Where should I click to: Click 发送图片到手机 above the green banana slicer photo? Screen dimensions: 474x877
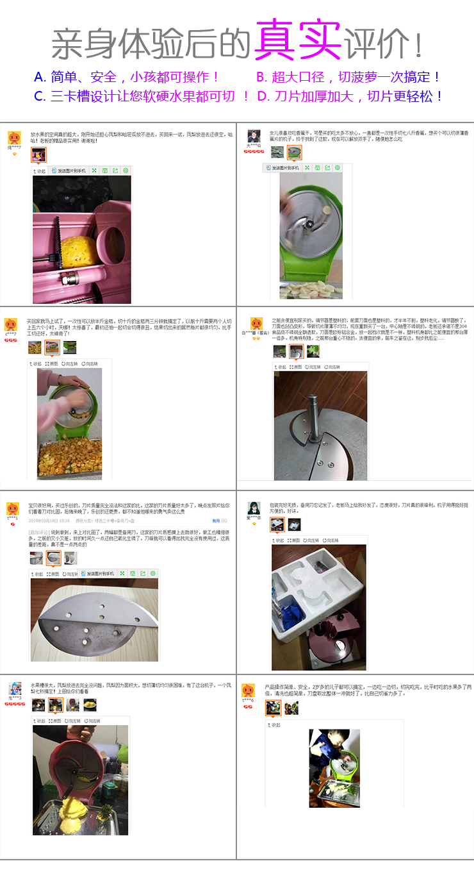(282, 168)
